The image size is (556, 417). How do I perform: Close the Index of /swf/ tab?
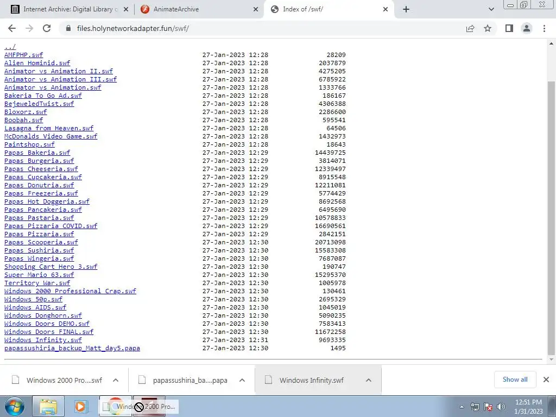coord(386,9)
